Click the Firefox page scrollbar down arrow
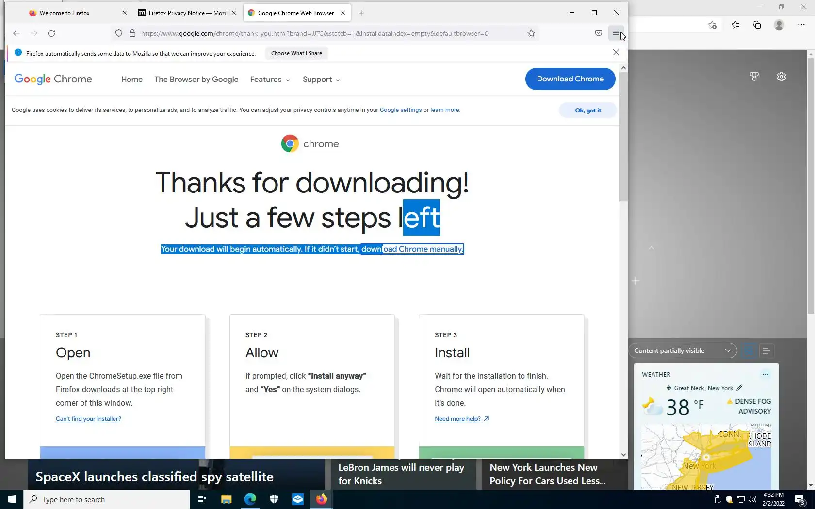 coord(623,455)
